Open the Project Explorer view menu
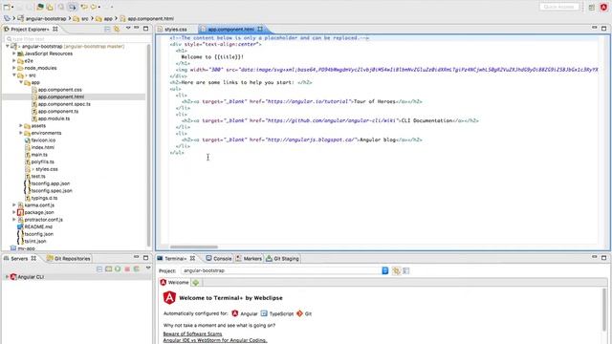The image size is (612, 344). (x=128, y=29)
